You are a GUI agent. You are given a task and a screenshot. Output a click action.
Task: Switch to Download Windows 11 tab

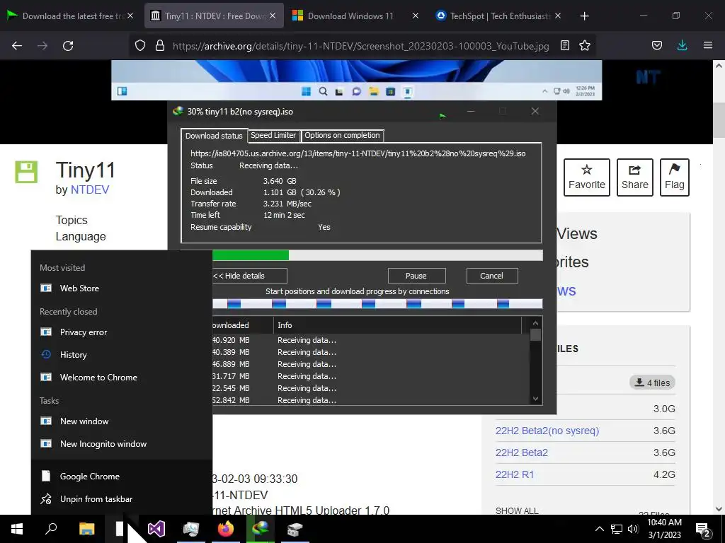[x=350, y=16]
